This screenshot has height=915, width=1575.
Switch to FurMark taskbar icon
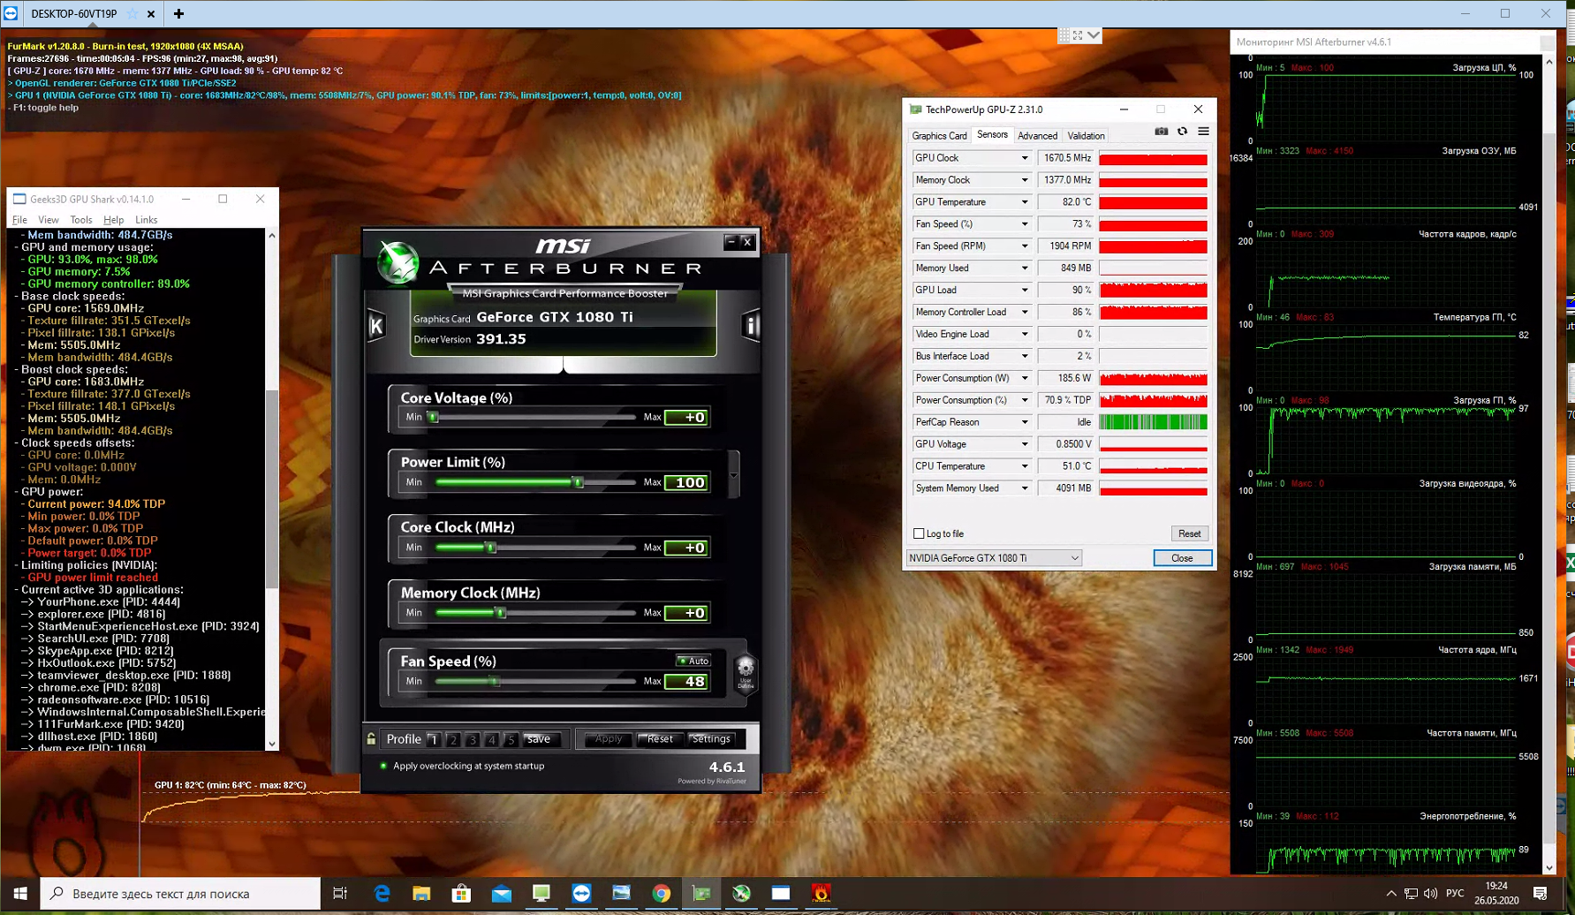821,894
